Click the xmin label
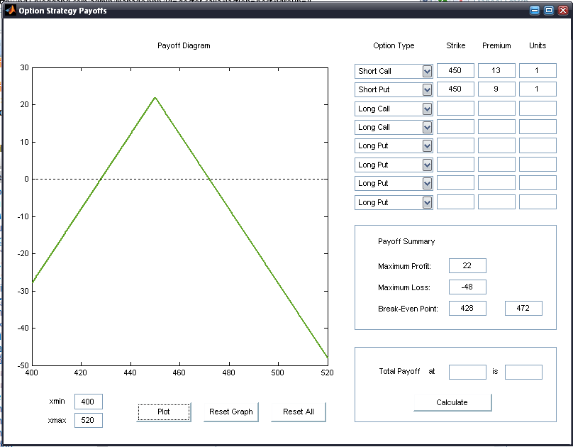Image resolution: width=573 pixels, height=447 pixels. tap(57, 402)
